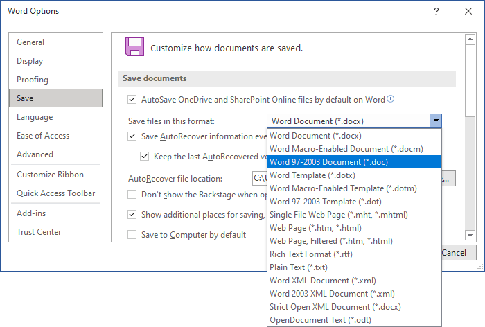Click the Help question mark icon
485x327 pixels.
(x=436, y=12)
